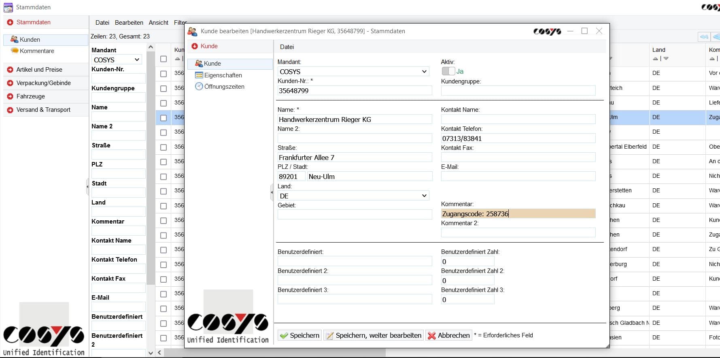Click the Straße field Frankfurter Allee 7
720x358 pixels.
tap(355, 158)
